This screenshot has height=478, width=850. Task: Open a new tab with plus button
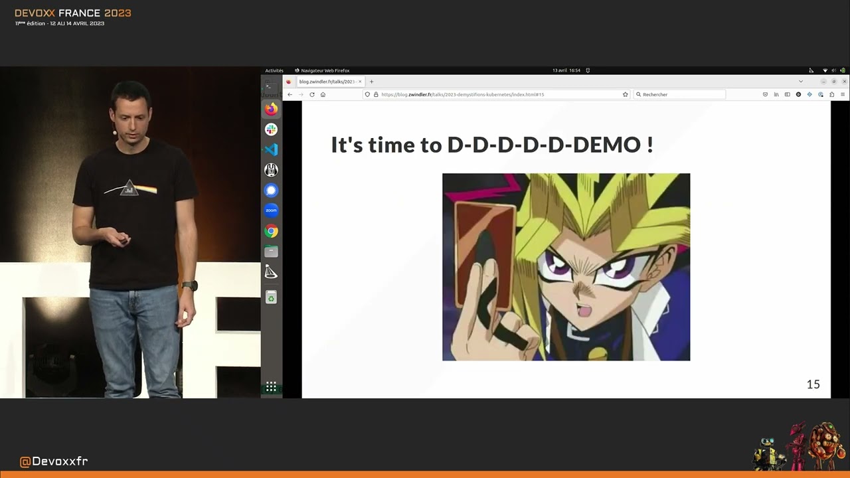(x=371, y=82)
